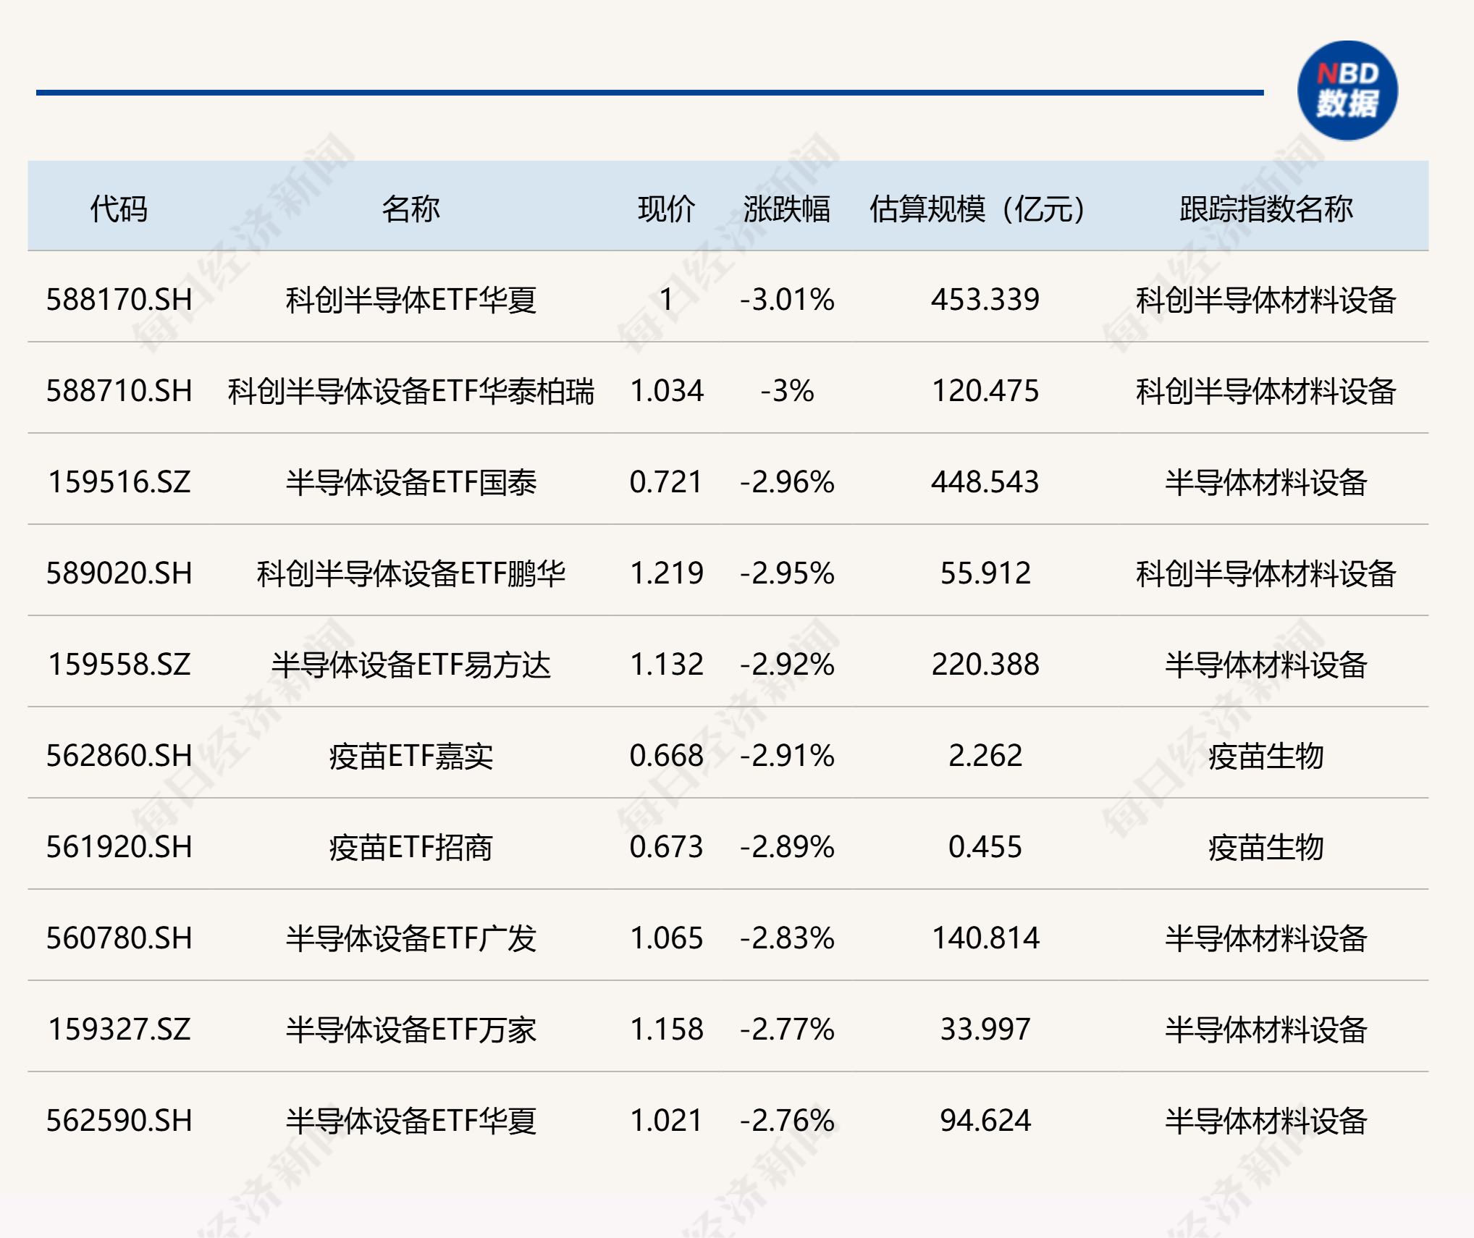Click the scale value 2.262
The image size is (1474, 1238).
[x=985, y=756]
